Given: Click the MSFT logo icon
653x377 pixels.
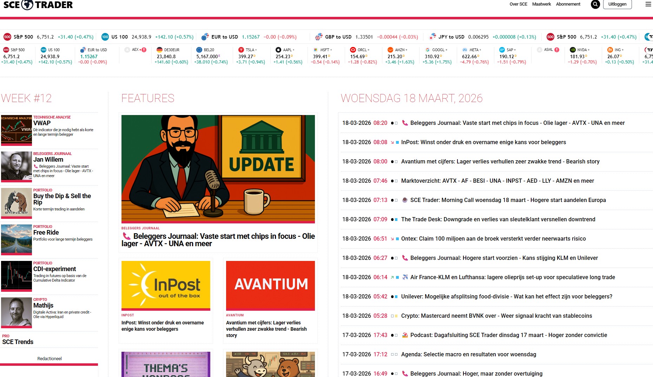Looking at the screenshot, I should coord(316,50).
